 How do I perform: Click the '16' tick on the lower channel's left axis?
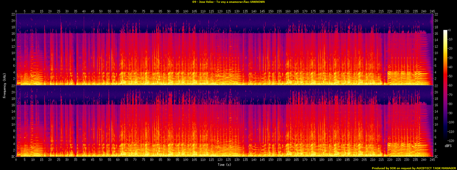[13, 105]
